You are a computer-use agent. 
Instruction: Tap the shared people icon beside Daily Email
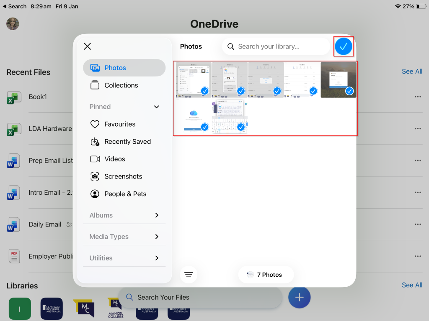click(x=69, y=224)
